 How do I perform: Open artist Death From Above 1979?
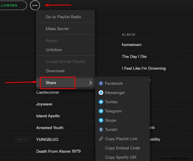coord(58,151)
